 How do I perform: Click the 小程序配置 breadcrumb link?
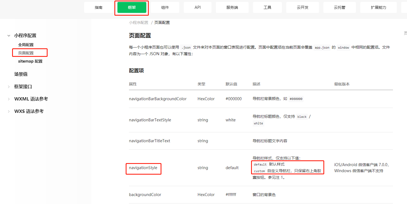[x=139, y=23]
